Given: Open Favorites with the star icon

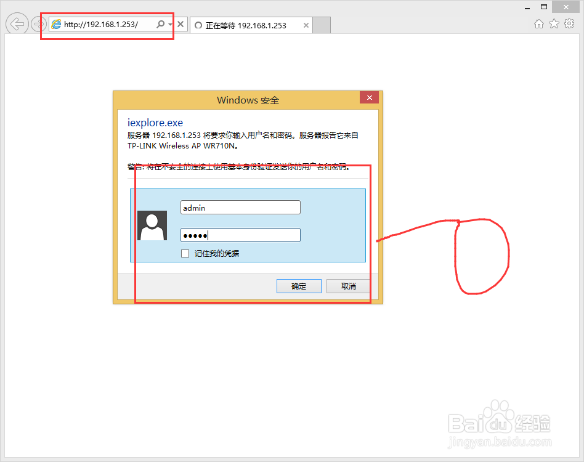Looking at the screenshot, I should click(553, 23).
